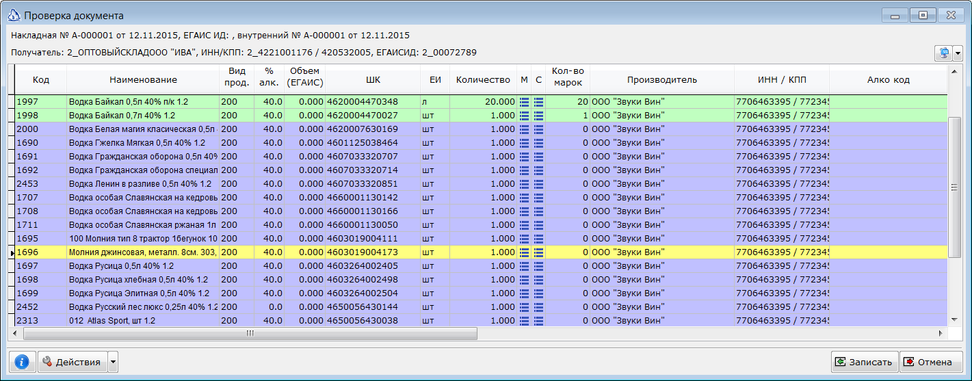Select row '012 Atlas Sport, шт 1.2'
Image resolution: width=972 pixels, height=381 pixels.
tap(481, 320)
